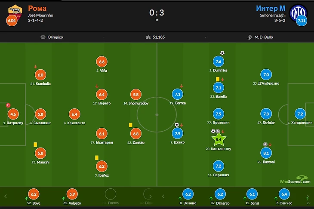Click the goal ball icon above Dumfries

click(x=222, y=53)
